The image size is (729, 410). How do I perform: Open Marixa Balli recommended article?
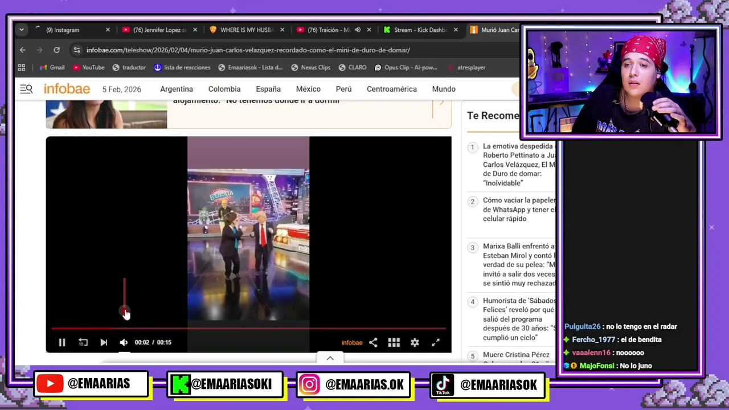click(519, 265)
